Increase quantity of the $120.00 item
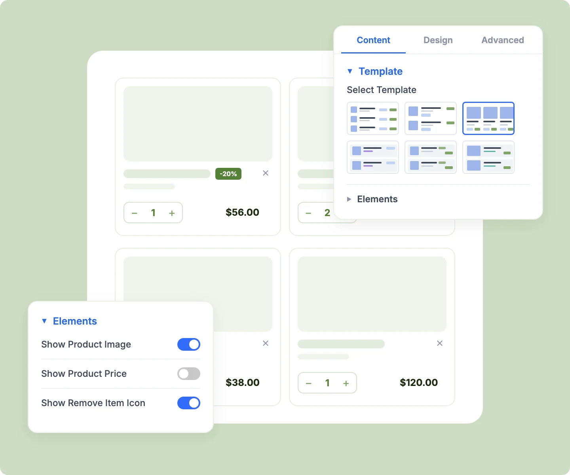This screenshot has height=475, width=570. coord(346,383)
